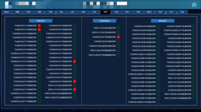Select status circle for 25#24#子阵通讯异常

click(x=39, y=93)
